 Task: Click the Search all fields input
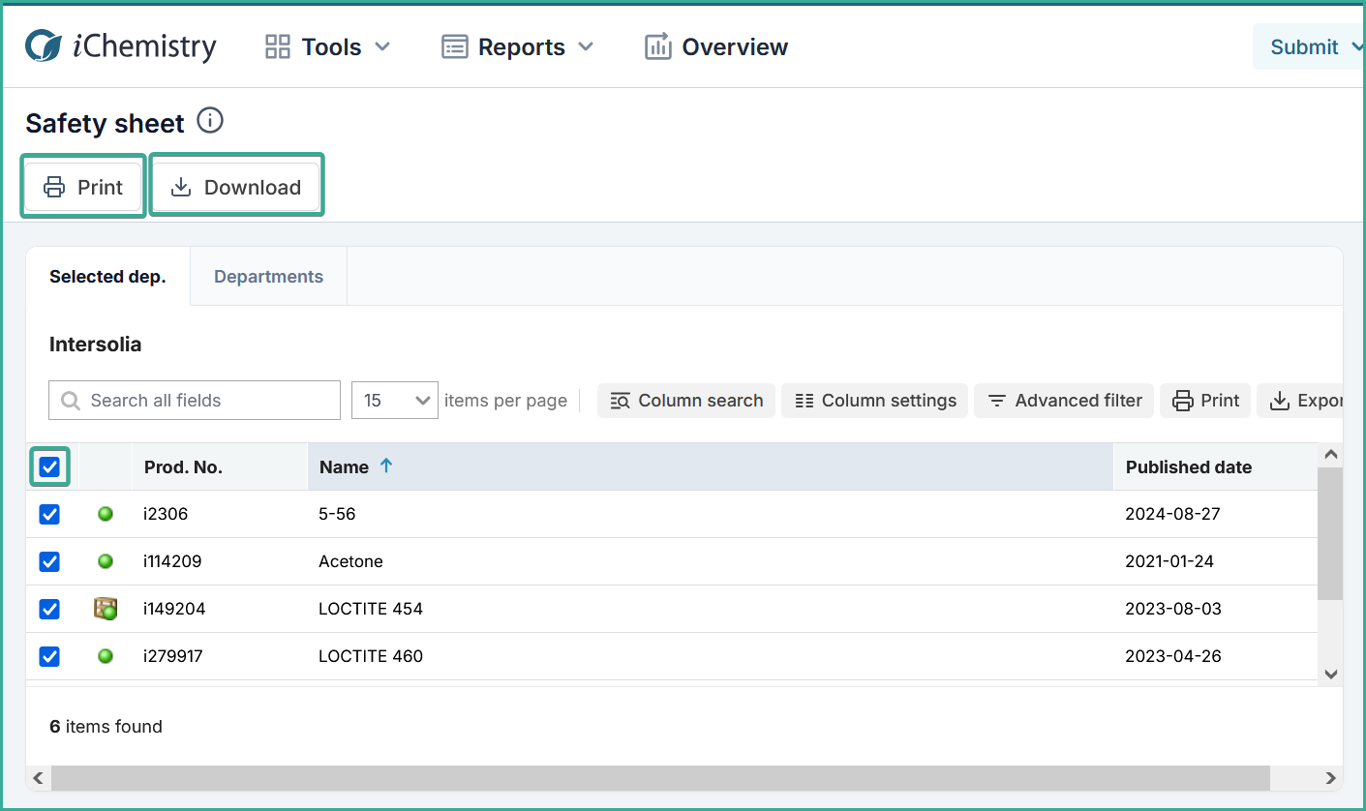coord(195,401)
